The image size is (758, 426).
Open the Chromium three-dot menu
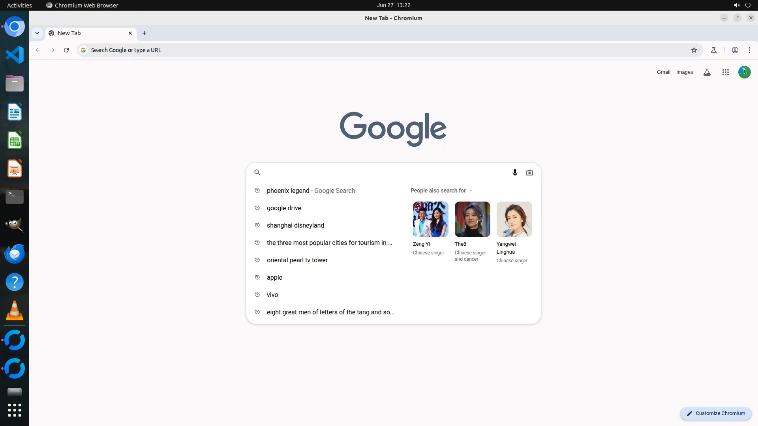click(x=749, y=50)
